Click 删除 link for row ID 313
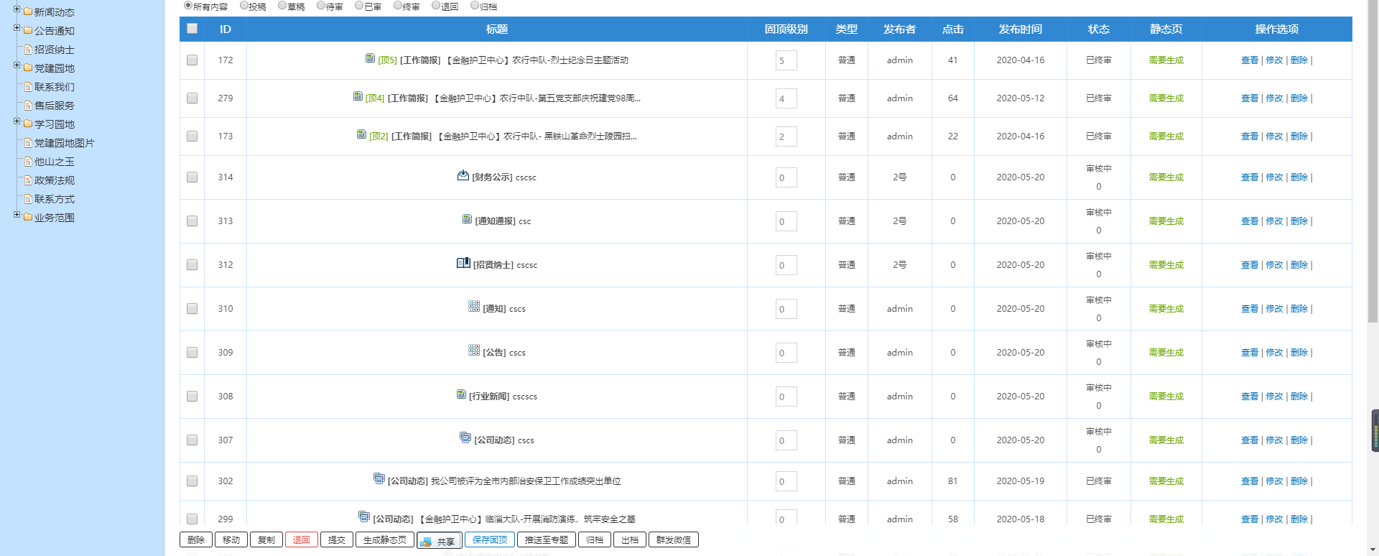The width and height of the screenshot is (1379, 556). coord(1299,221)
